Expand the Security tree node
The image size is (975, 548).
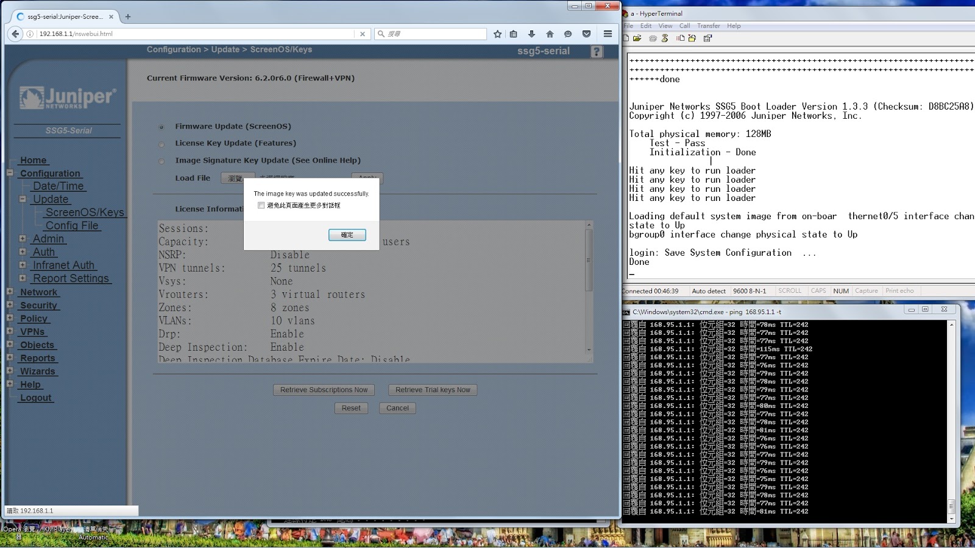[x=10, y=304]
